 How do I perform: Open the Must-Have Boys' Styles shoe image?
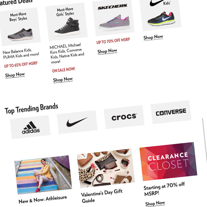pos(20,27)
